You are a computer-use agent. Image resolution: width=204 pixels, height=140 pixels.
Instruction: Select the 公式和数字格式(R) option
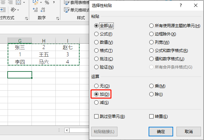pos(169,51)
